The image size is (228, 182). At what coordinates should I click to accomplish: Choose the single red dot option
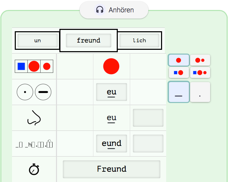pos(179,60)
